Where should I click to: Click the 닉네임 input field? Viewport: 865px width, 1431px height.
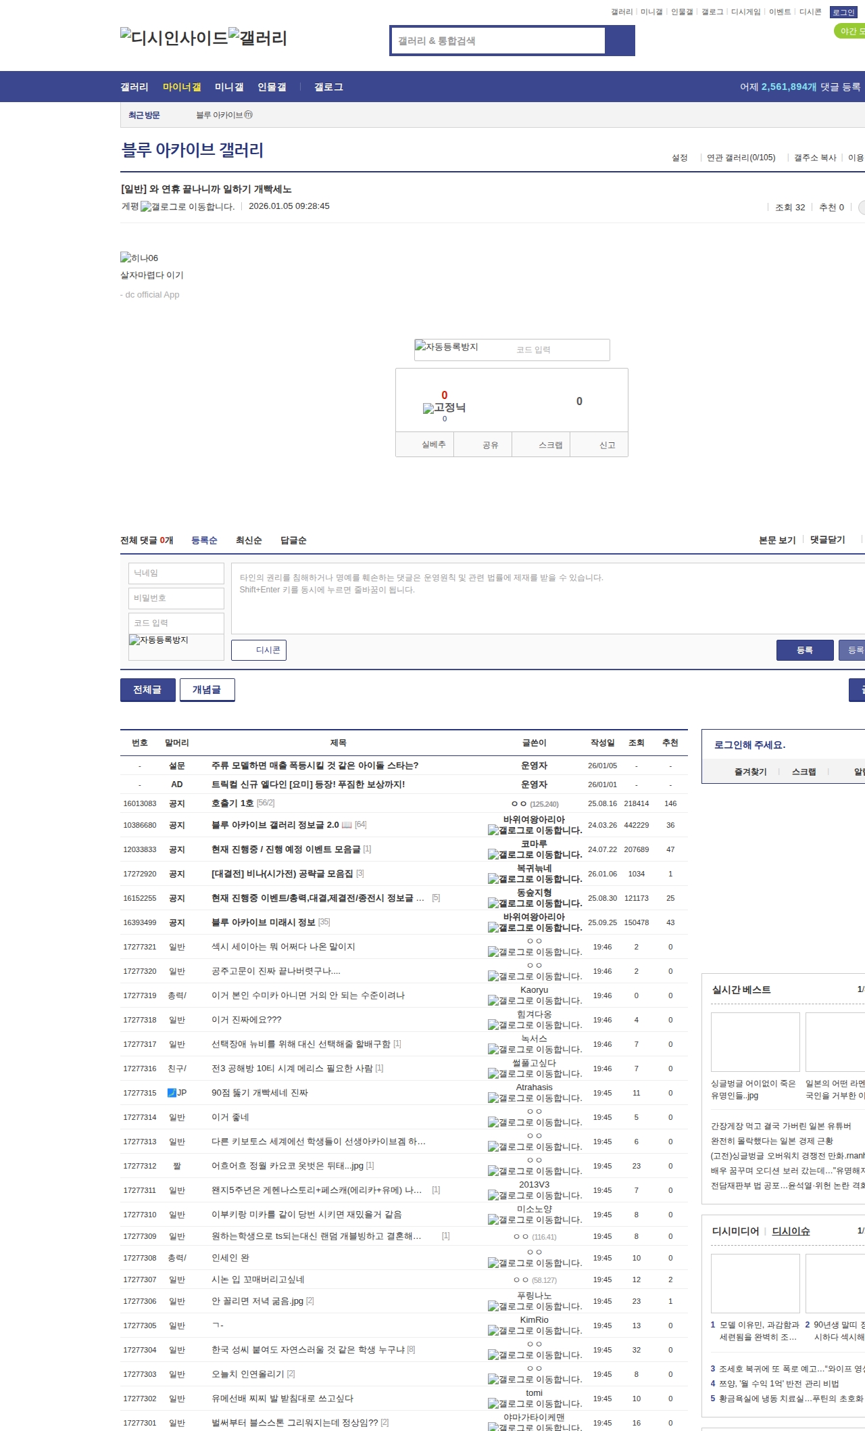[x=176, y=573]
